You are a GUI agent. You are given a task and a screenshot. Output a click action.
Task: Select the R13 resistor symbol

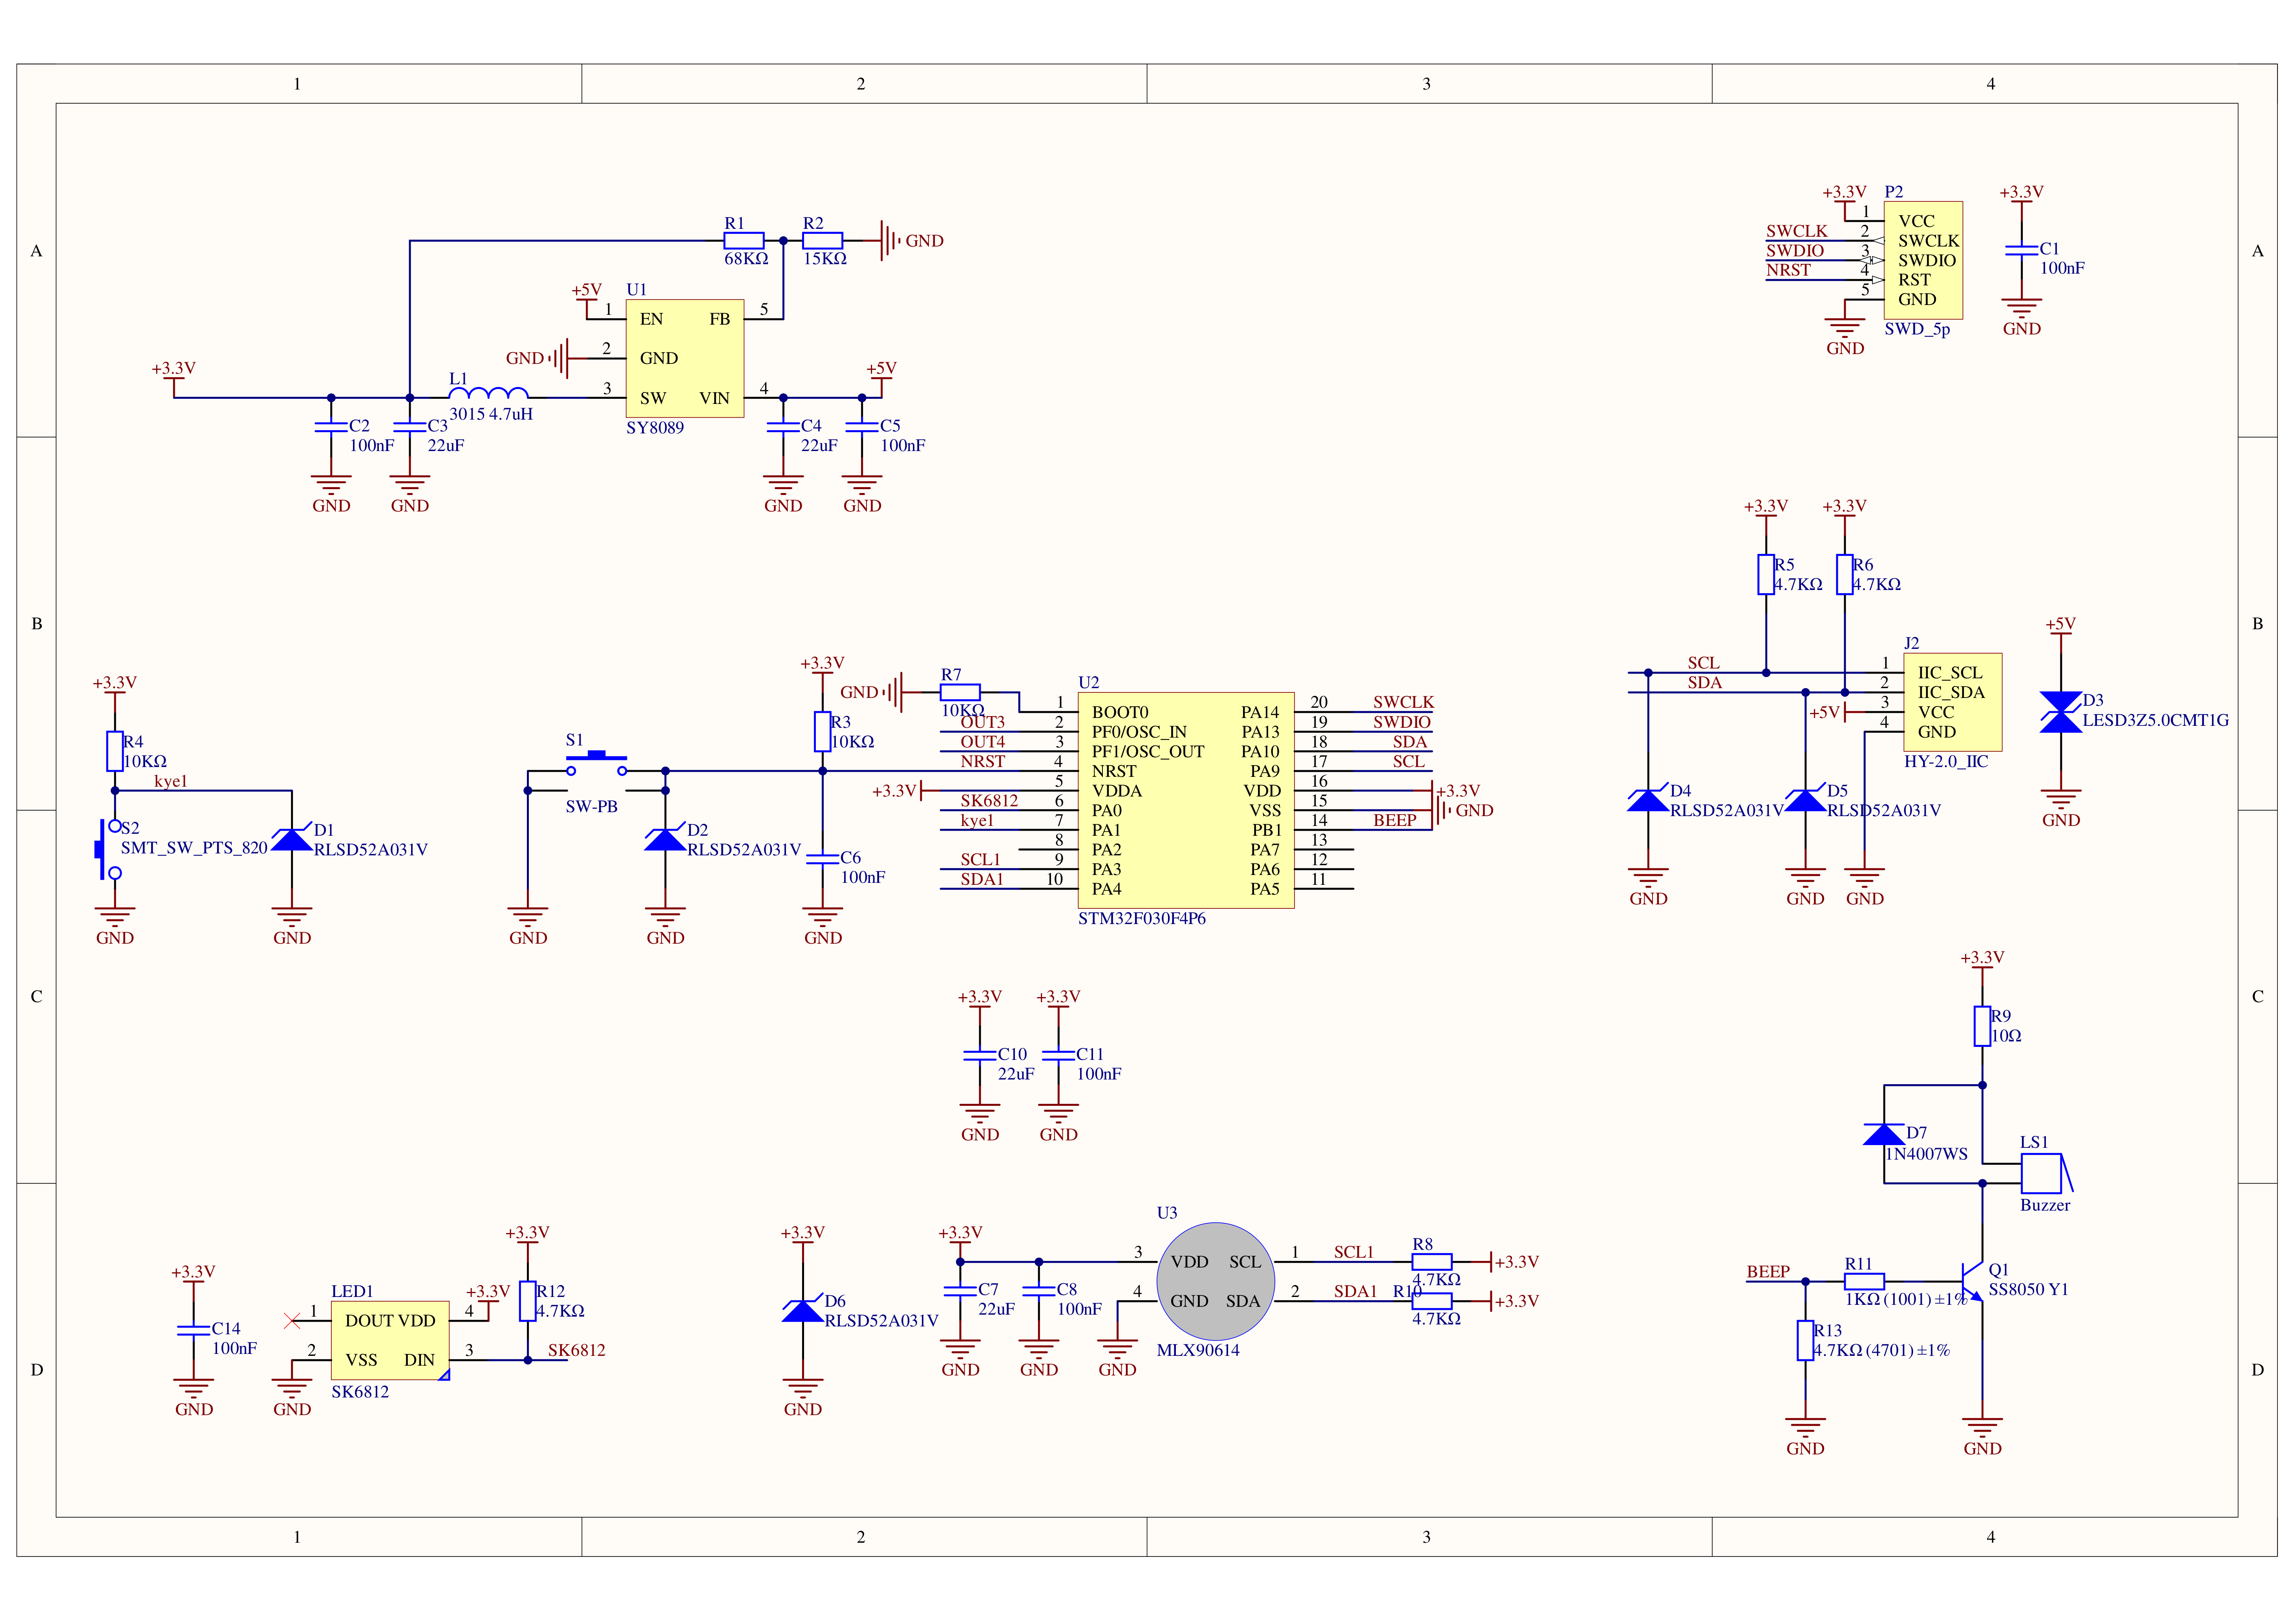1805,1340
